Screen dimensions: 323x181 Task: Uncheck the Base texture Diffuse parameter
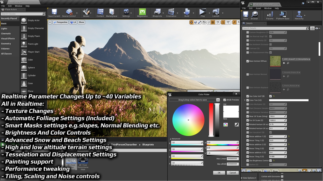tap(248, 61)
